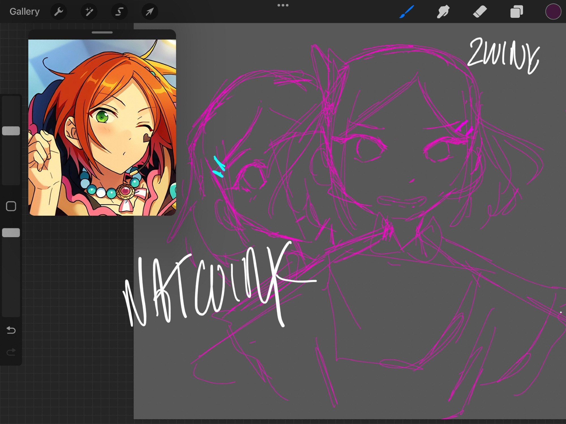Viewport: 566px width, 424px height.
Task: Click the brush opacity slider handle
Action: pyautogui.click(x=11, y=233)
